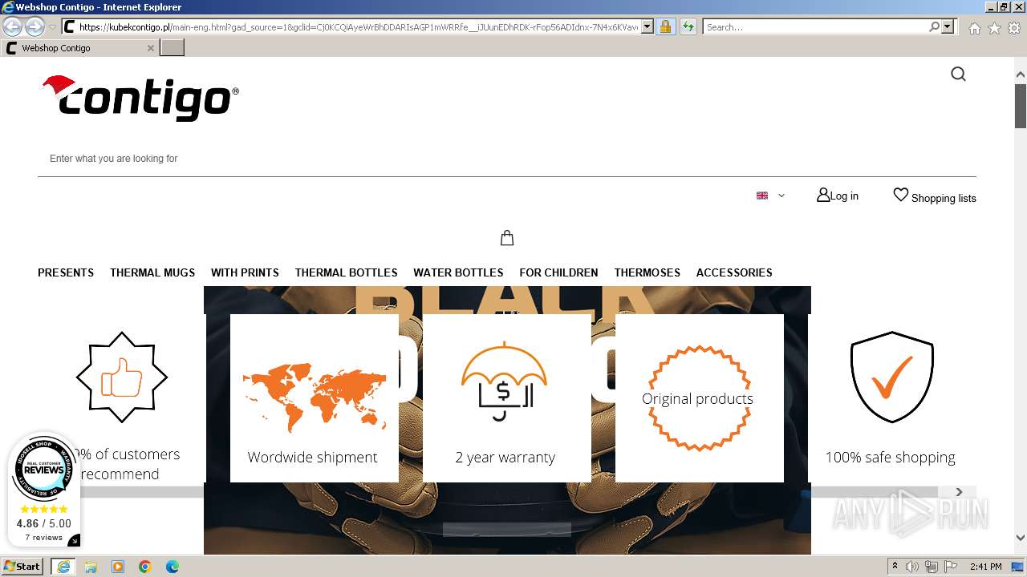
Task: Click the Windows Start button
Action: point(22,567)
